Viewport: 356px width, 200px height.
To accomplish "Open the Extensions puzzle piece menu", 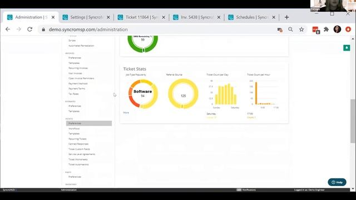I will pos(327,29).
